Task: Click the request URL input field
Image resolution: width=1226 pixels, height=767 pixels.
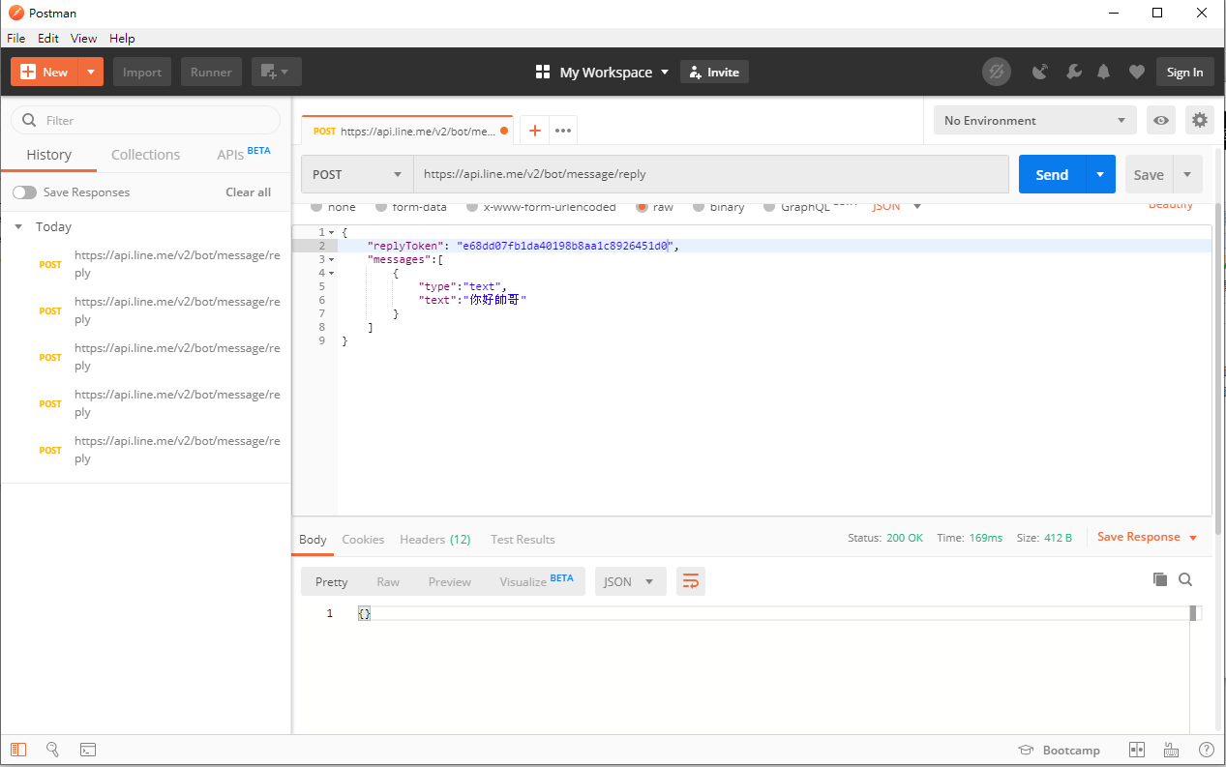Action: [711, 174]
